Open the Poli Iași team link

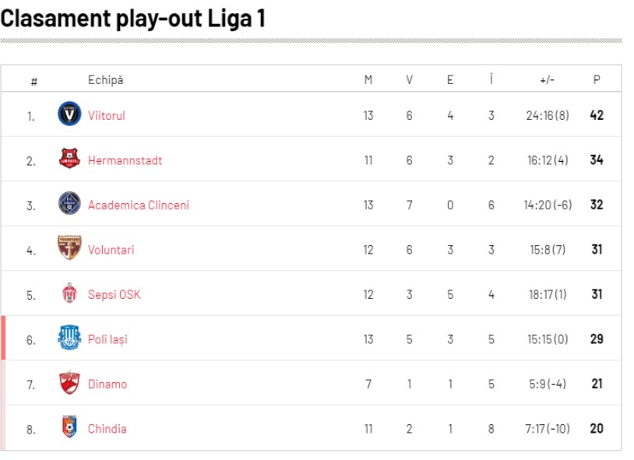tap(107, 339)
